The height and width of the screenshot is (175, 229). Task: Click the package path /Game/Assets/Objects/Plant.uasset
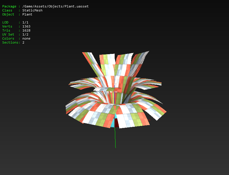point(55,6)
